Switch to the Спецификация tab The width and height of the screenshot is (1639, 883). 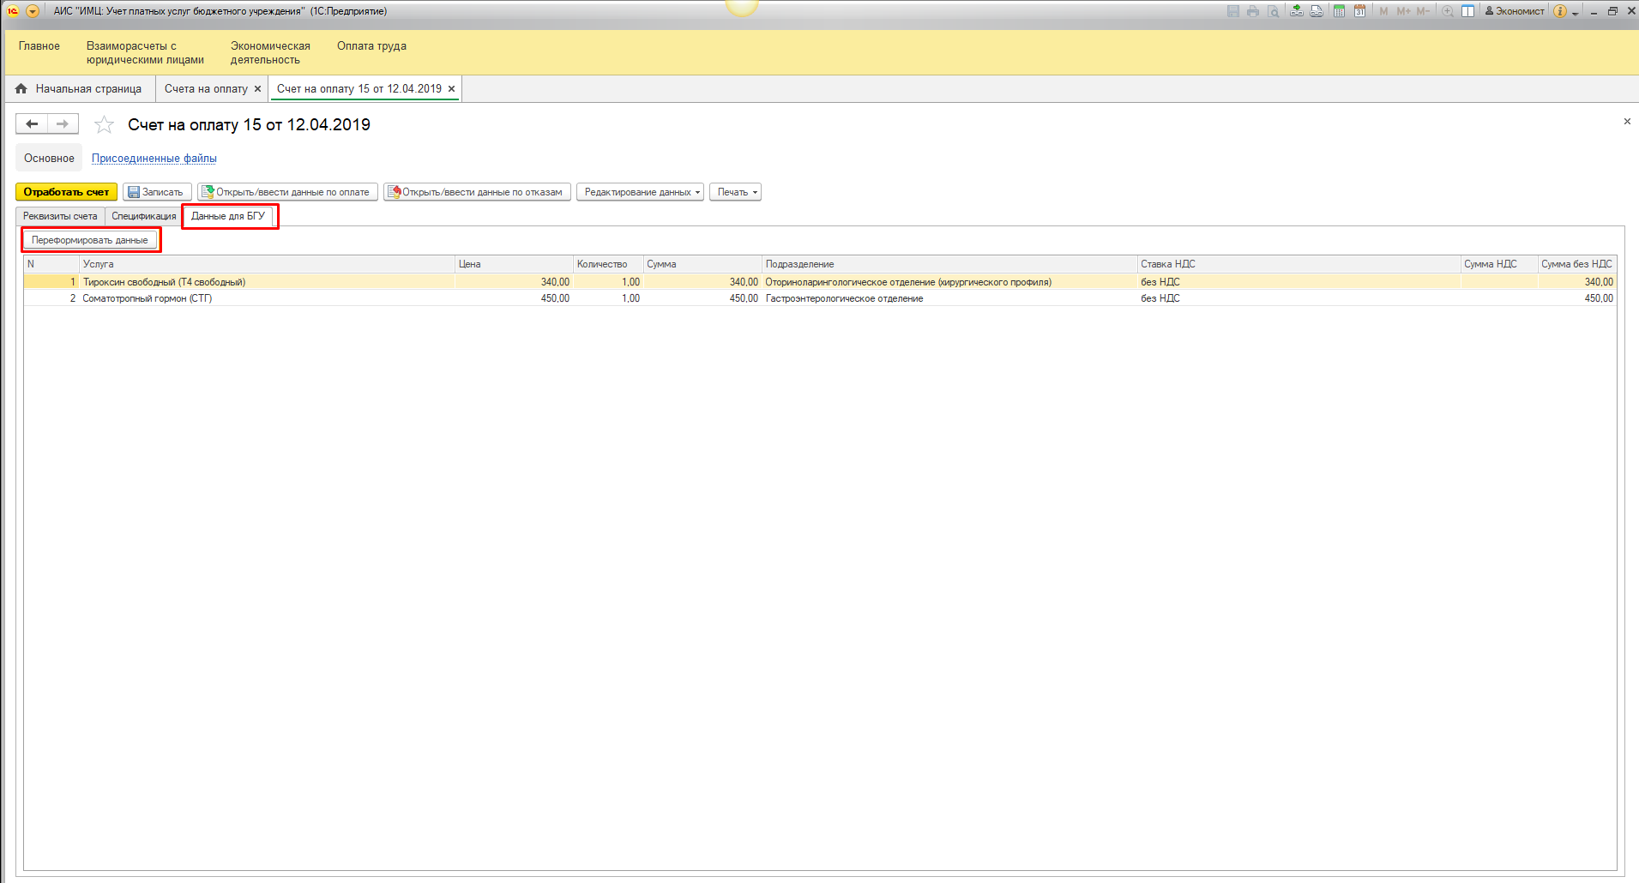[x=143, y=216]
